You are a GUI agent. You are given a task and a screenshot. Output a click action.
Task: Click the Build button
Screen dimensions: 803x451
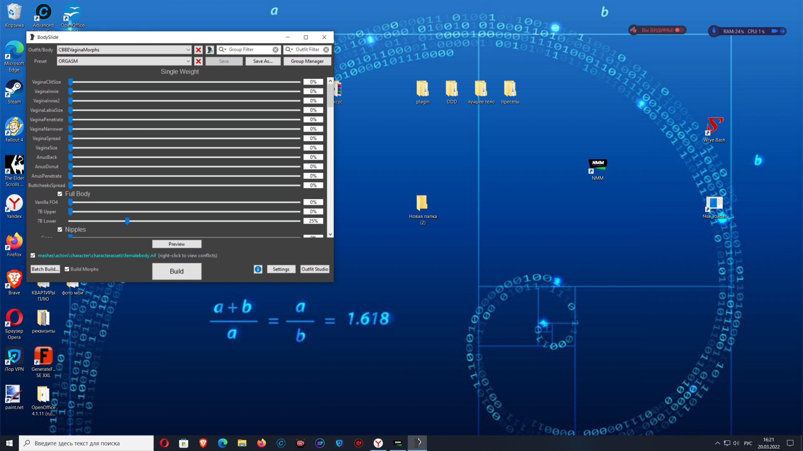pyautogui.click(x=176, y=271)
